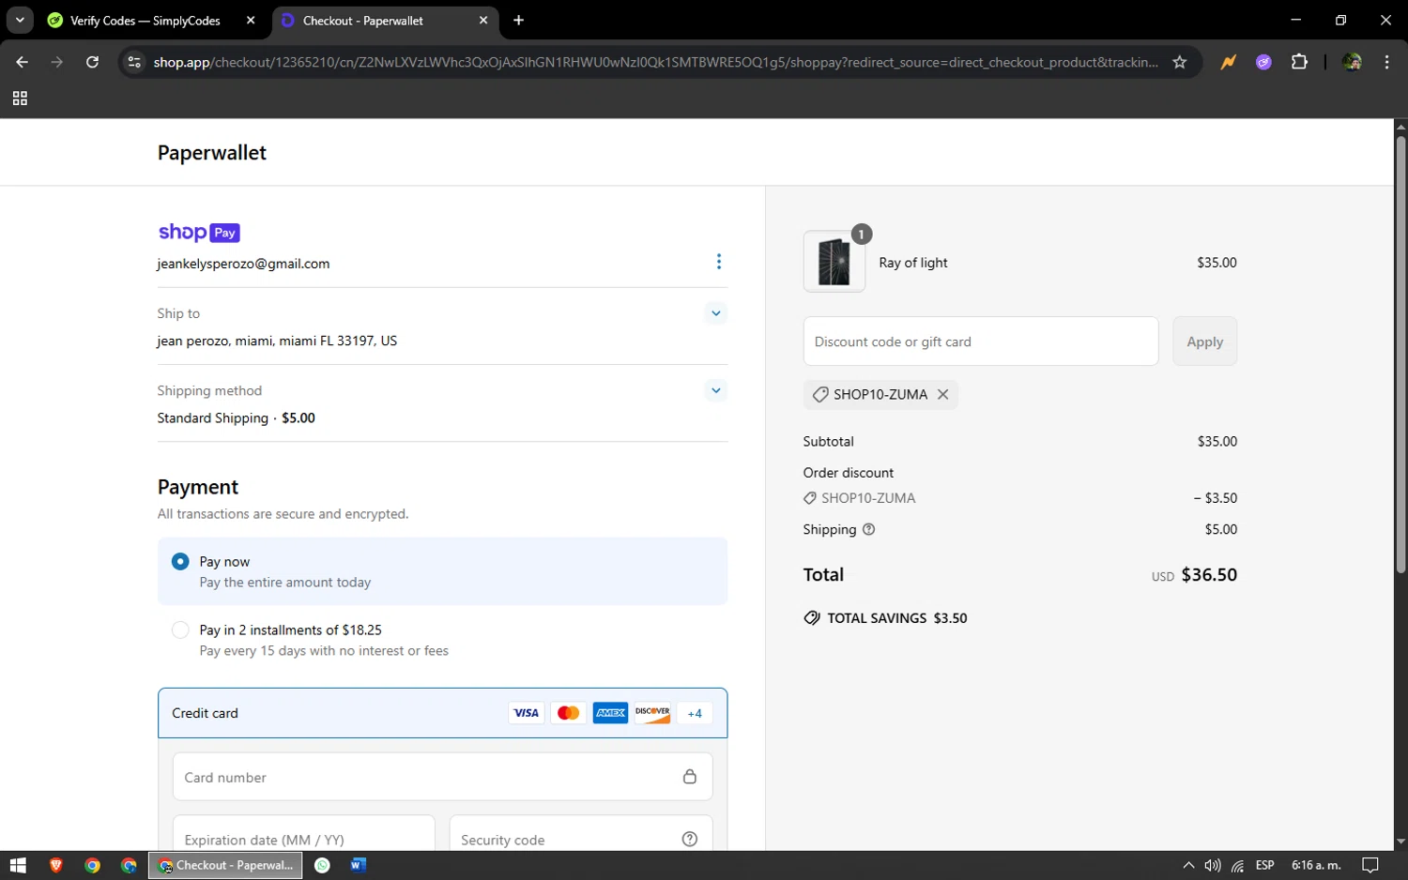Screen dimensions: 1408x880
Task: Open the Chrome profile avatar
Action: [1352, 62]
